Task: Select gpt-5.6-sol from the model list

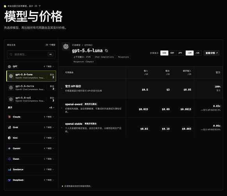Action: [31, 99]
